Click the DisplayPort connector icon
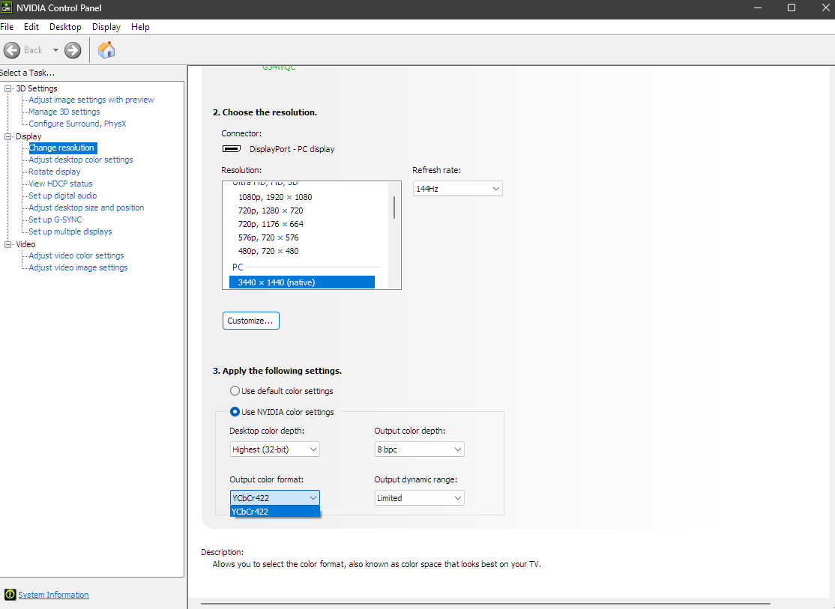The image size is (835, 609). point(232,148)
